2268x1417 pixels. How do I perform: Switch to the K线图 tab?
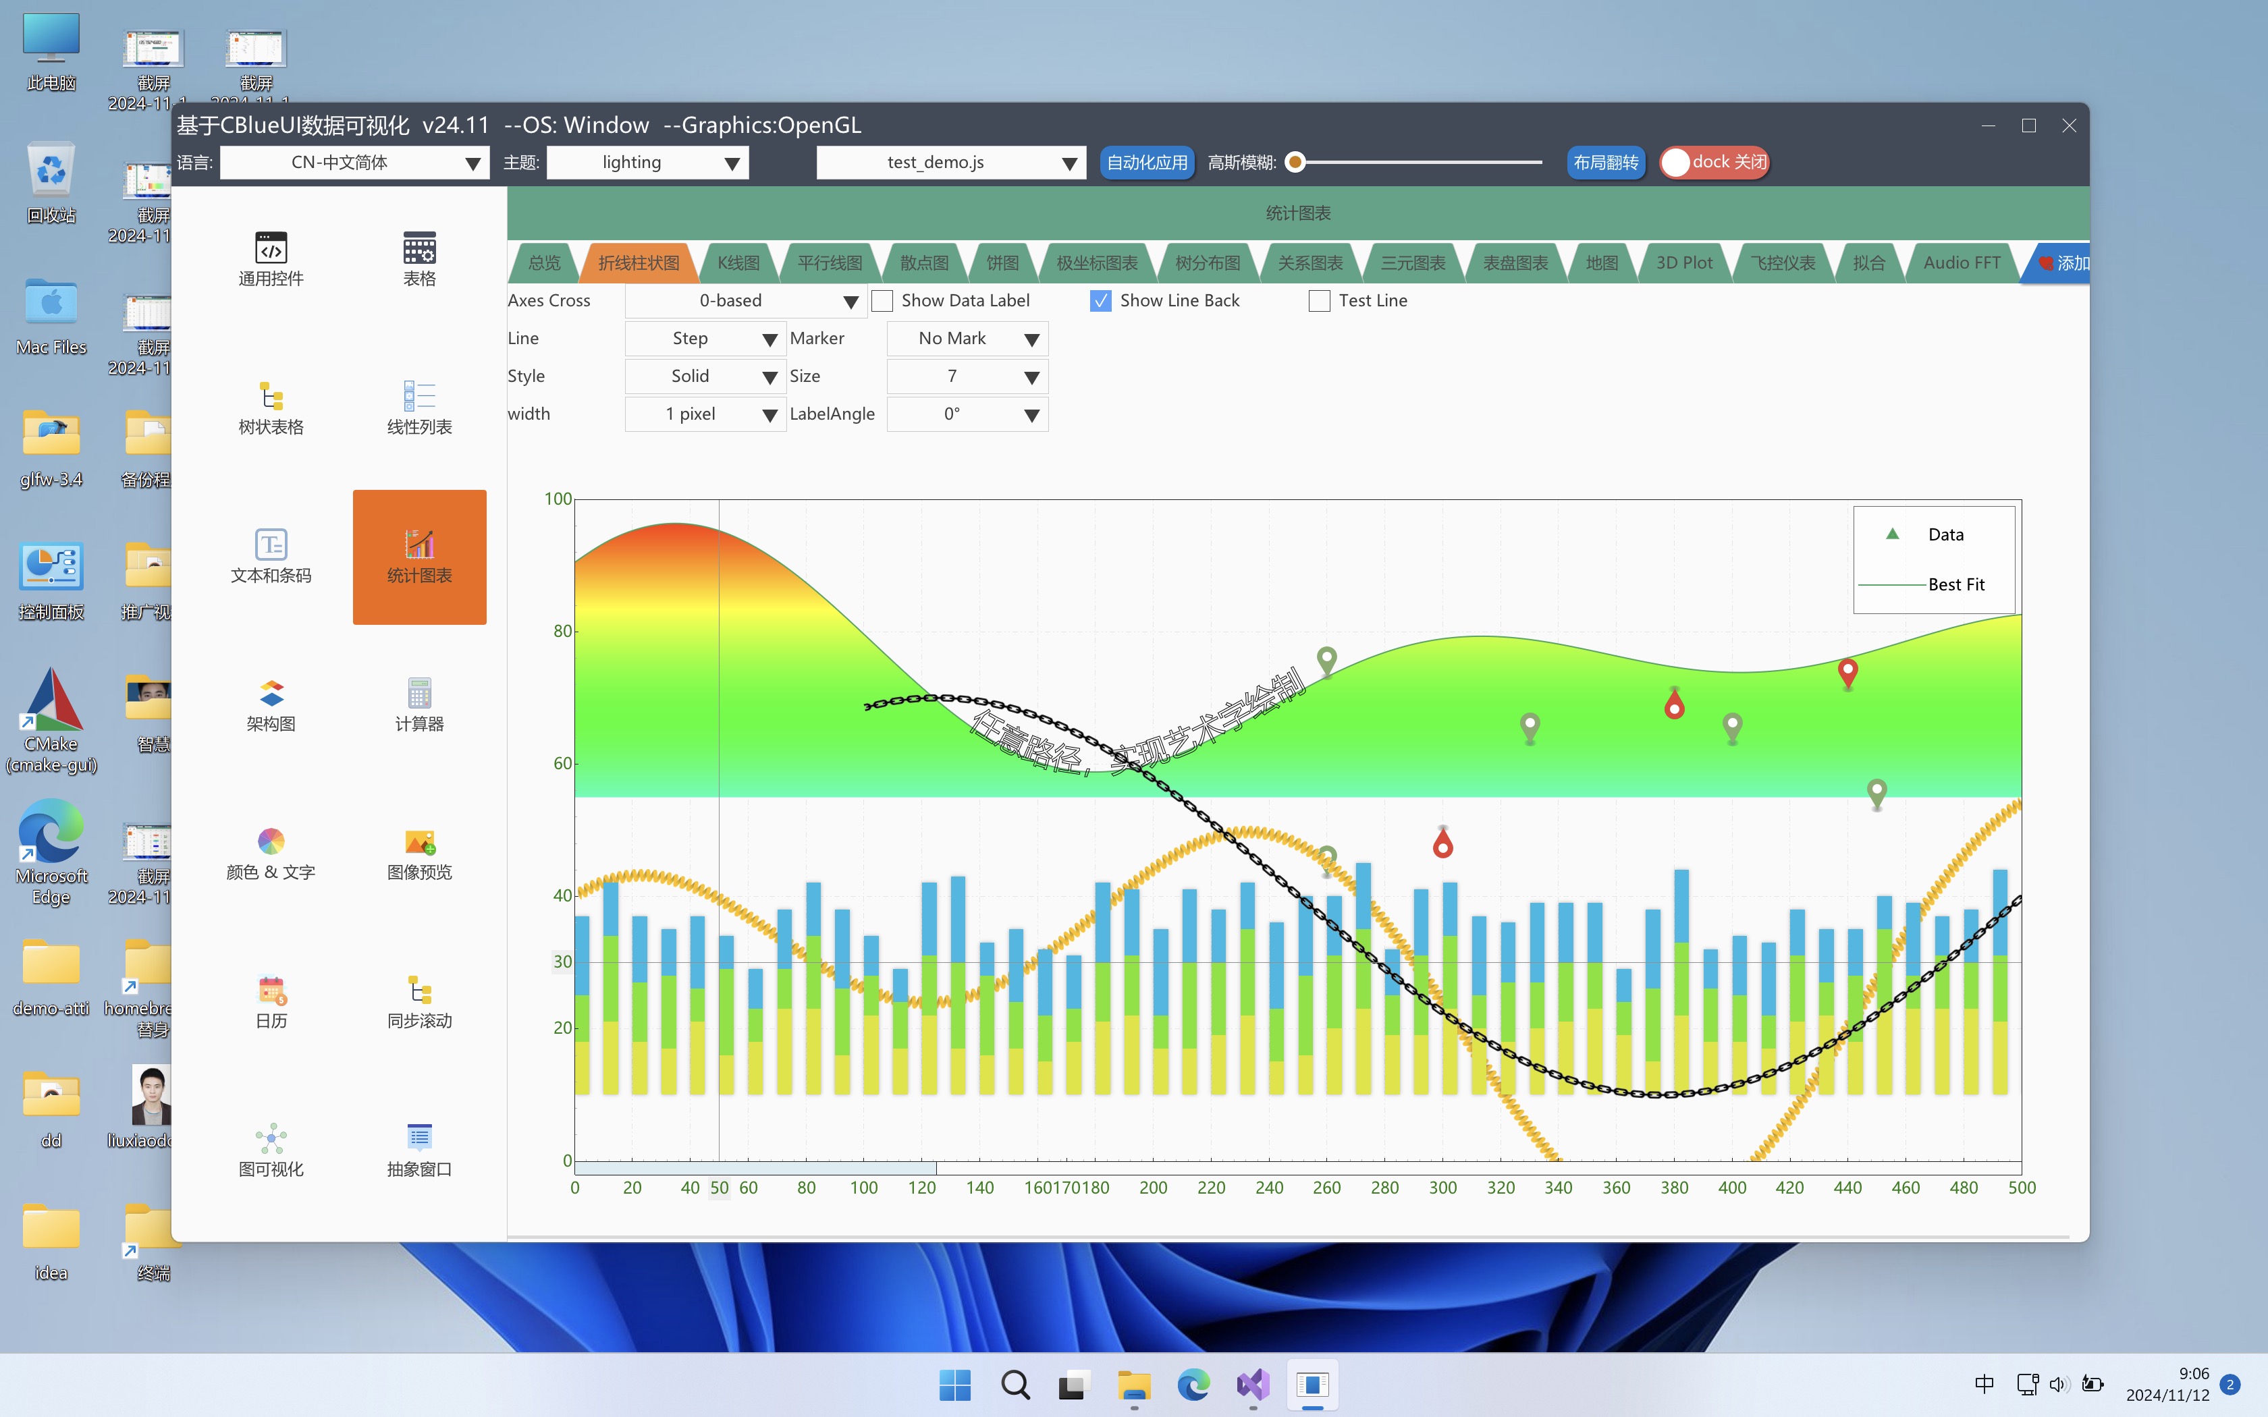tap(738, 263)
